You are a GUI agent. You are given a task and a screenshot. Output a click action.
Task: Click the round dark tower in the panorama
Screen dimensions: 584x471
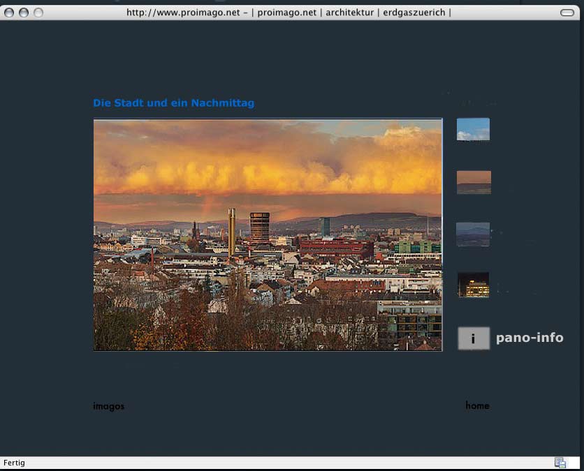coord(259,227)
